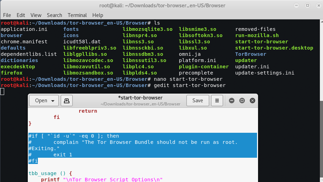Click the '#fi' line in gedit
Viewport: 323px width, 182px height.
(33, 161)
